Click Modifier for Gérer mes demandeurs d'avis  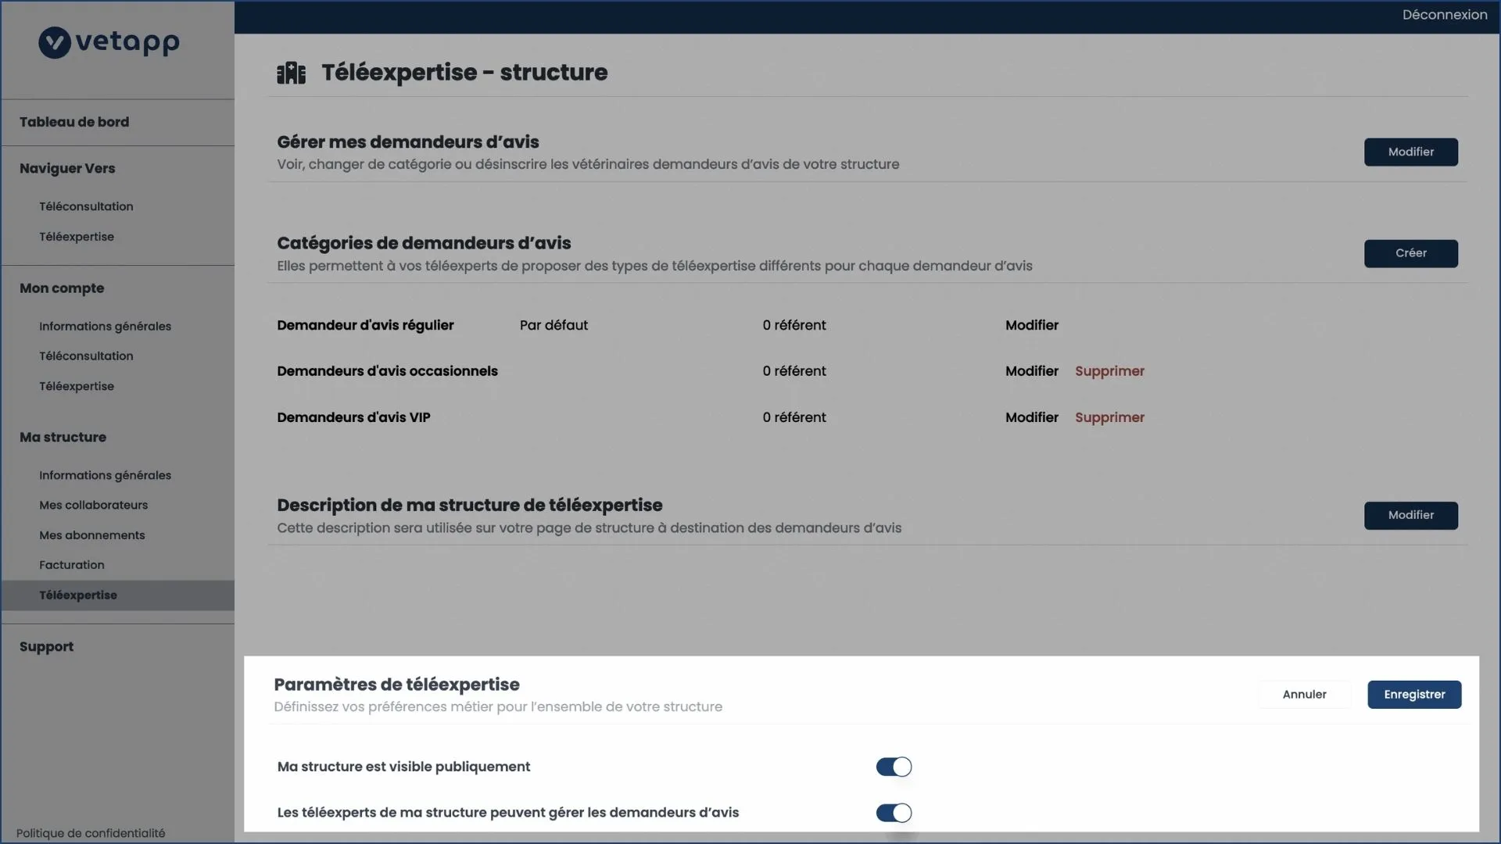(x=1410, y=152)
